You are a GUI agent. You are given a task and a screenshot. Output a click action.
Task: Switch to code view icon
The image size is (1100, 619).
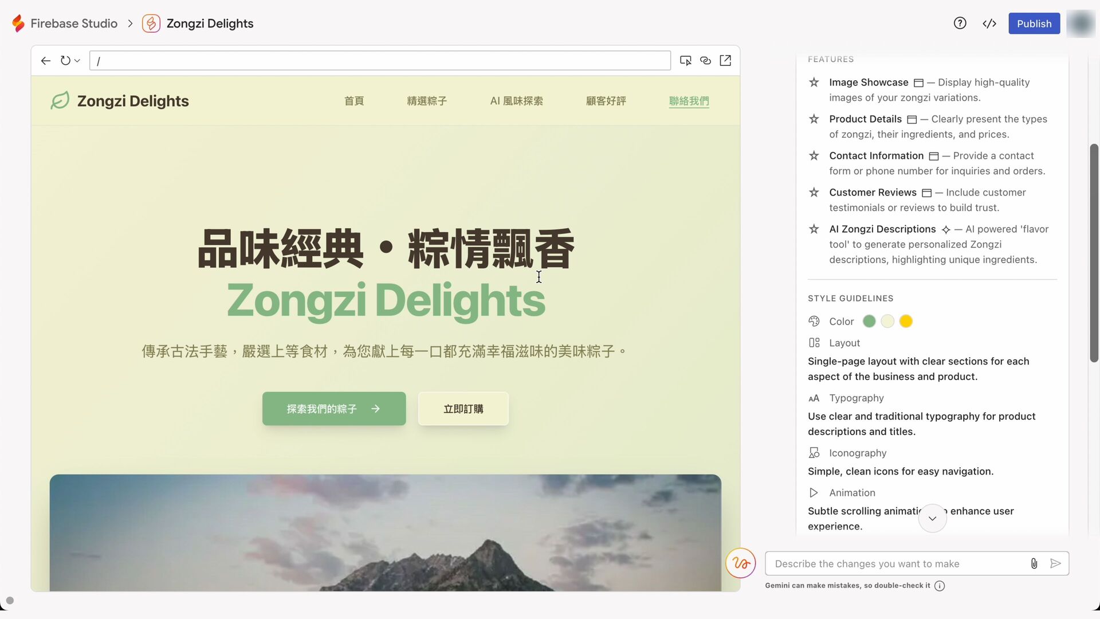(989, 23)
